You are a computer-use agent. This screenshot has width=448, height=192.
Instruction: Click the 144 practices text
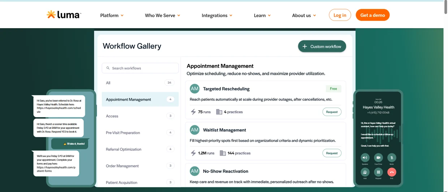[x=239, y=153]
